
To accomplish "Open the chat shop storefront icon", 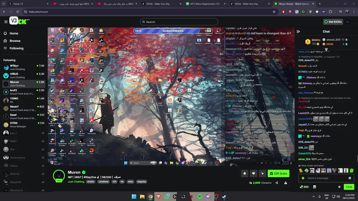I will click(x=314, y=187).
